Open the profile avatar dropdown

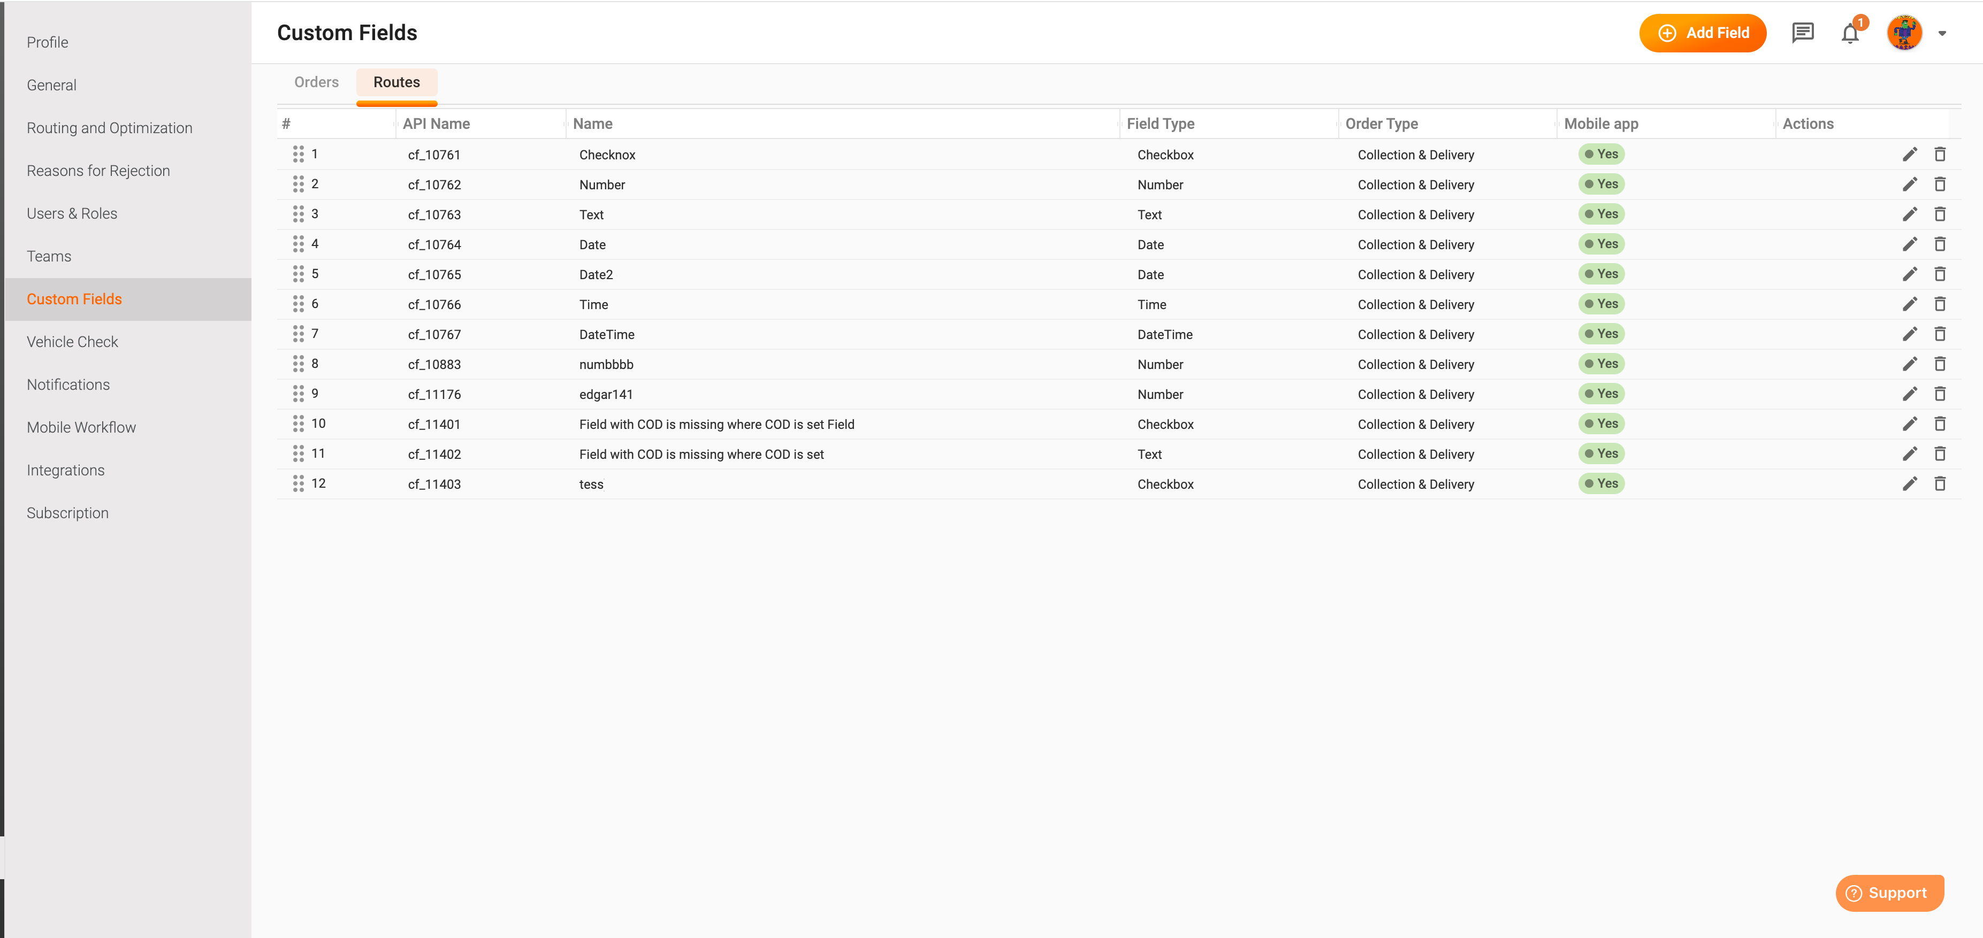click(1906, 32)
